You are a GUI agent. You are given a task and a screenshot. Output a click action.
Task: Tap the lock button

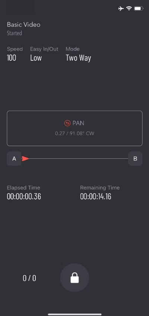pyautogui.click(x=74, y=278)
